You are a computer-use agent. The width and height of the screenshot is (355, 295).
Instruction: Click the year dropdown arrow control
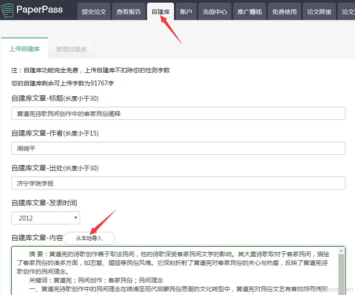tap(76, 218)
